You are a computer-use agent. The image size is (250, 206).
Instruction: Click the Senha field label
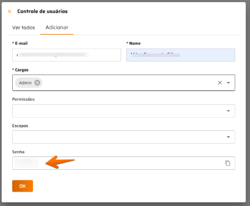(x=18, y=152)
